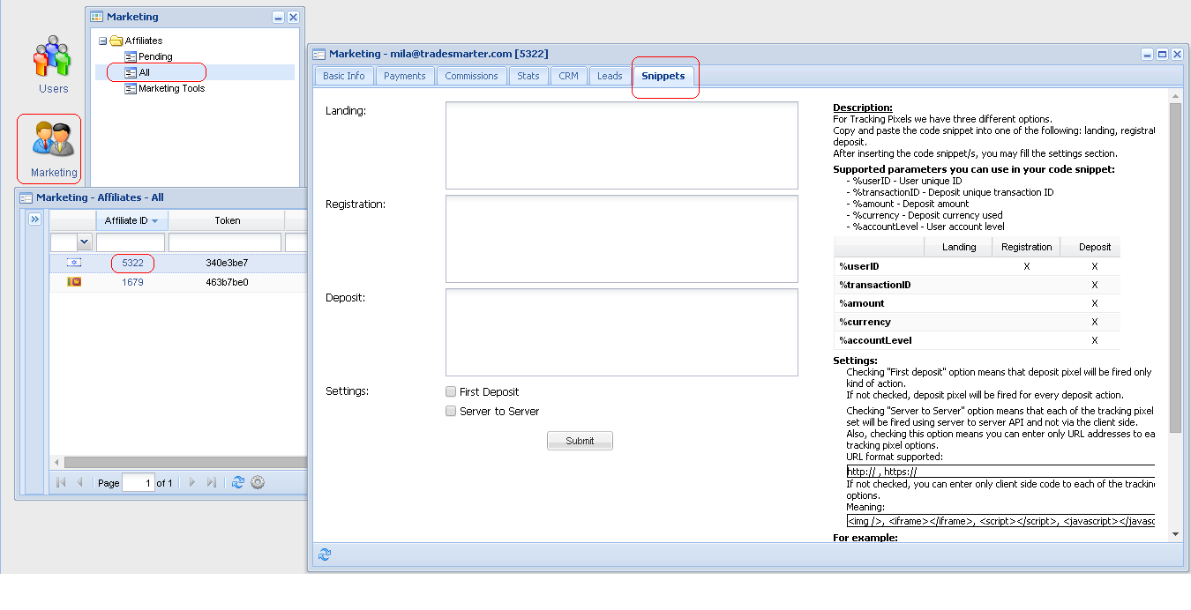Click the page number field
This screenshot has width=1191, height=610.
(x=138, y=482)
